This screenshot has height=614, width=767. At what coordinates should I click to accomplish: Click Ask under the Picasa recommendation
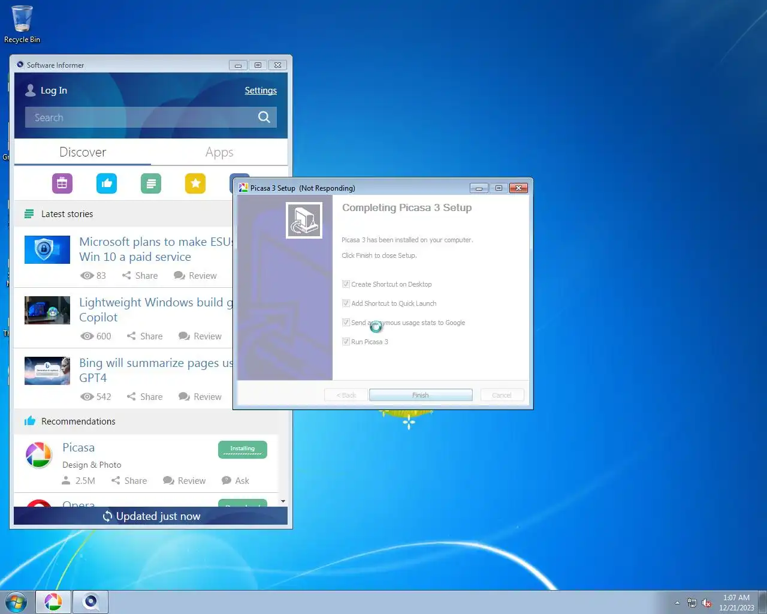(235, 481)
